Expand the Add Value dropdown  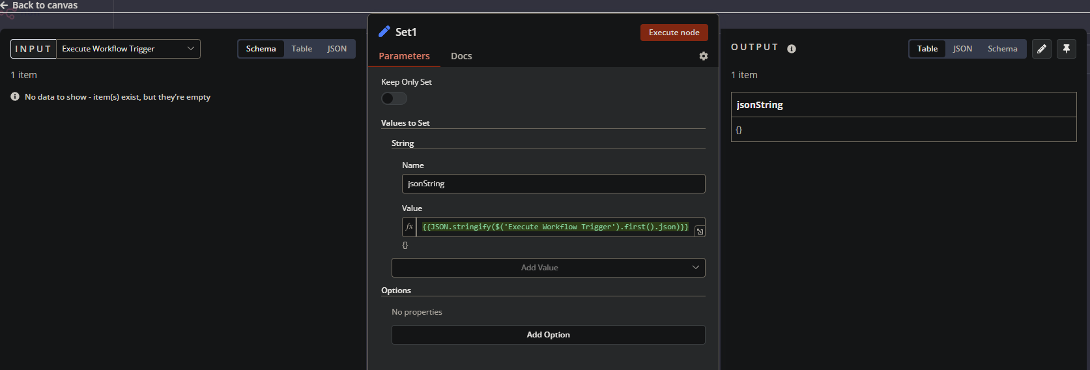pyautogui.click(x=548, y=268)
